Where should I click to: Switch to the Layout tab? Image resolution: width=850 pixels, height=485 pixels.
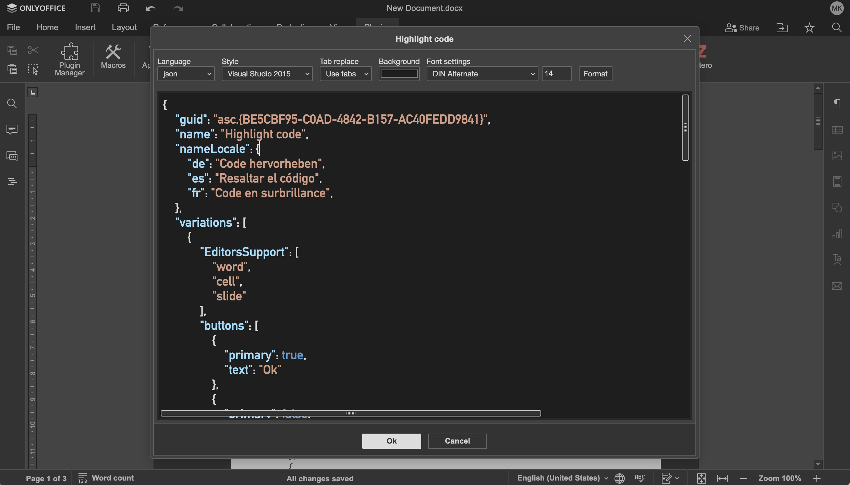tap(124, 27)
